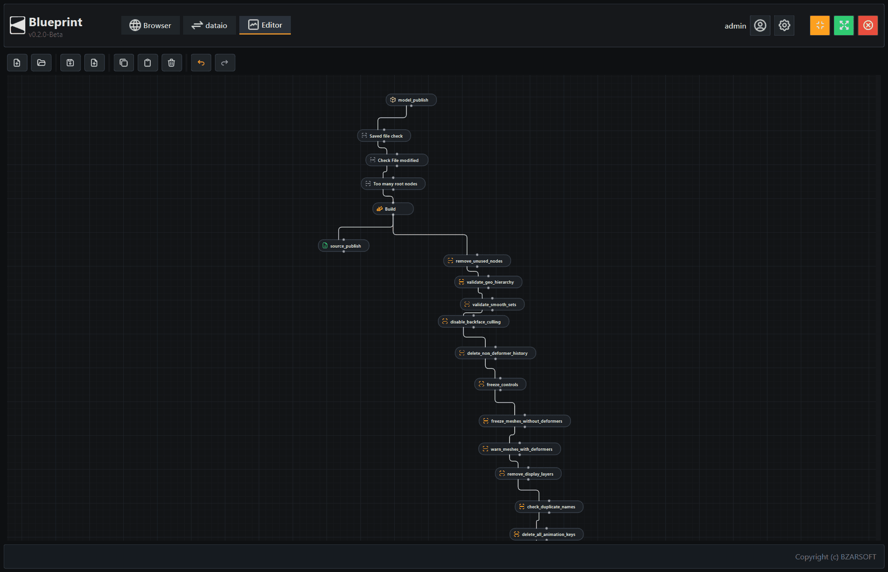Viewport: 888px width, 572px height.
Task: Select the Check File modified node label
Action: coord(398,161)
